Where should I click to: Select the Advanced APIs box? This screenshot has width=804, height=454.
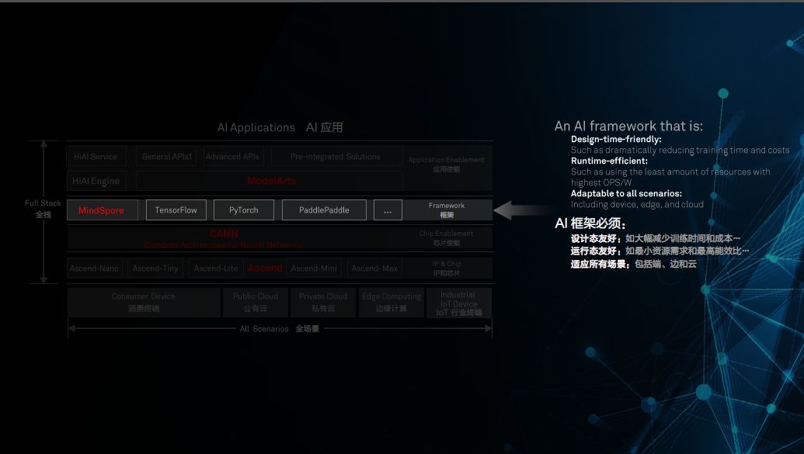click(233, 156)
